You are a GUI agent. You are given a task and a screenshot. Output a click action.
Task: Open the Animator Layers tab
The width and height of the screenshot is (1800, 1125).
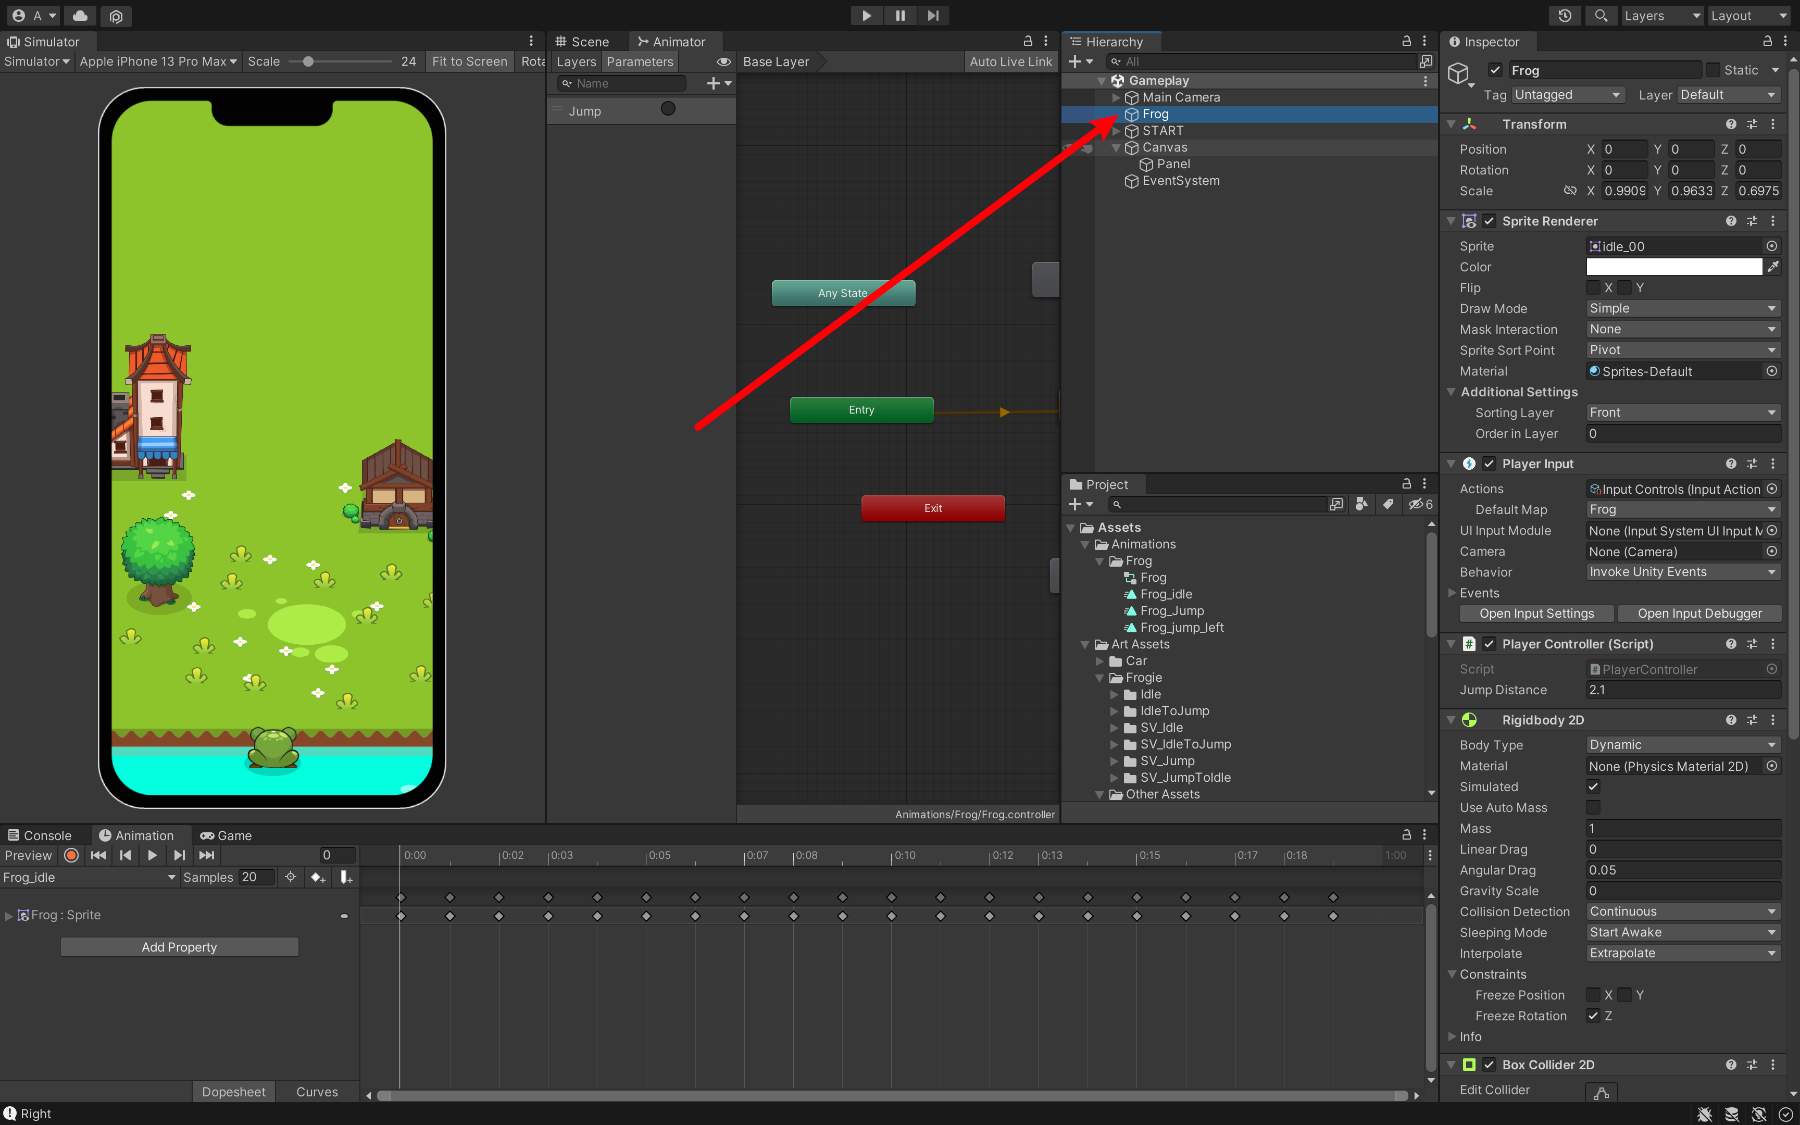tap(576, 62)
